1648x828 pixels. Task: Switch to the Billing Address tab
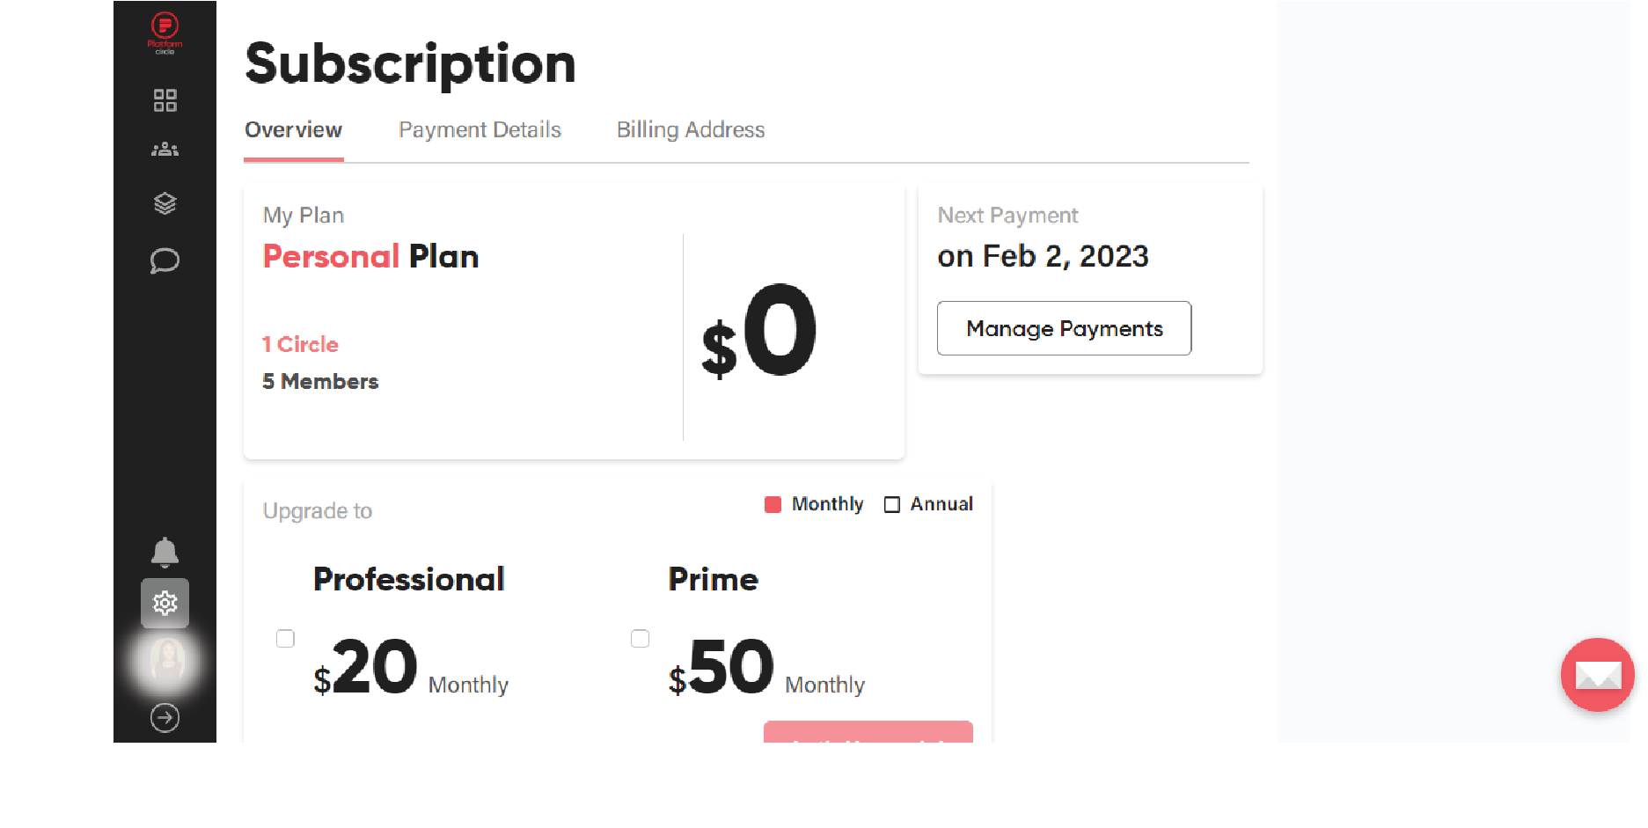[x=691, y=129]
